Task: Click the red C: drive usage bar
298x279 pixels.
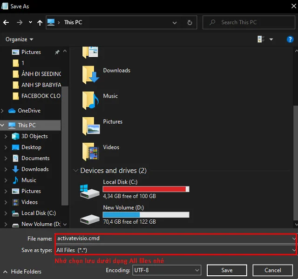Action: tap(146, 189)
